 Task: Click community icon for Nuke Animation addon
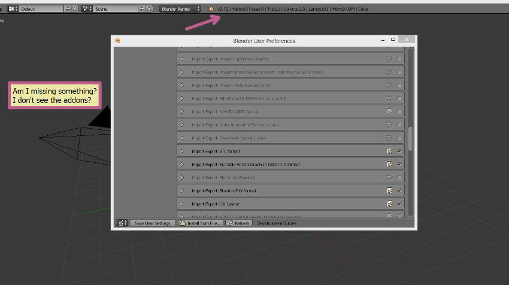(389, 125)
